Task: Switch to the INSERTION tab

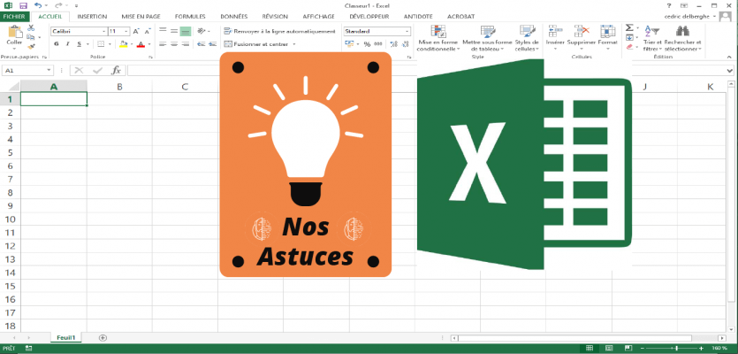Action: [x=92, y=17]
